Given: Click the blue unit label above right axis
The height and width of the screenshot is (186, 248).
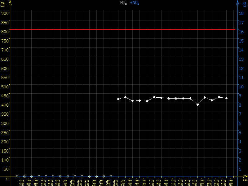Looking at the screenshot, I should (x=245, y=4).
